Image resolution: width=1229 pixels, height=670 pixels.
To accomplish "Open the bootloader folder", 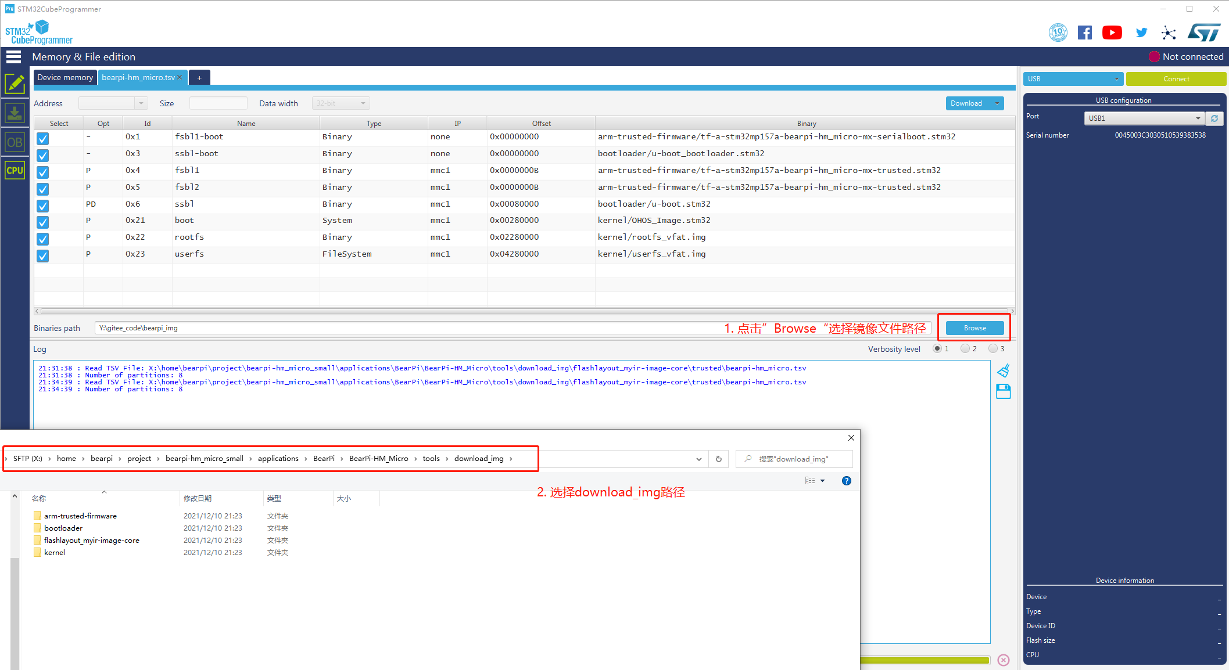I will coord(63,528).
